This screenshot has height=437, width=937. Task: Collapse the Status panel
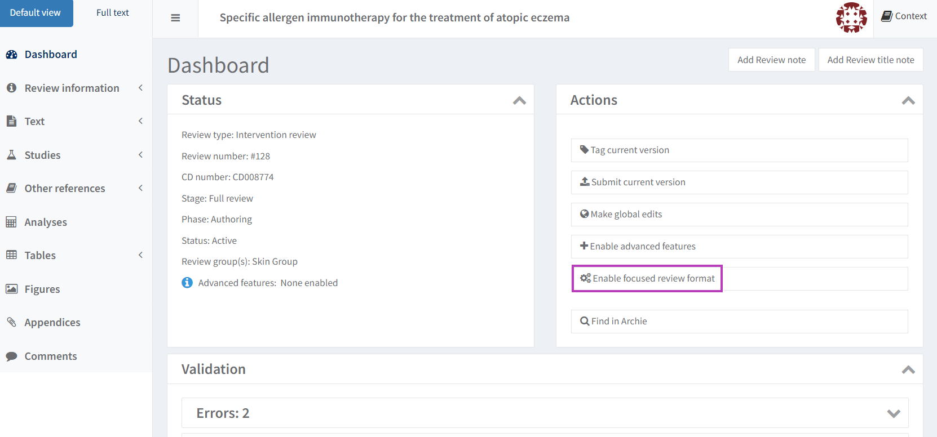click(519, 101)
